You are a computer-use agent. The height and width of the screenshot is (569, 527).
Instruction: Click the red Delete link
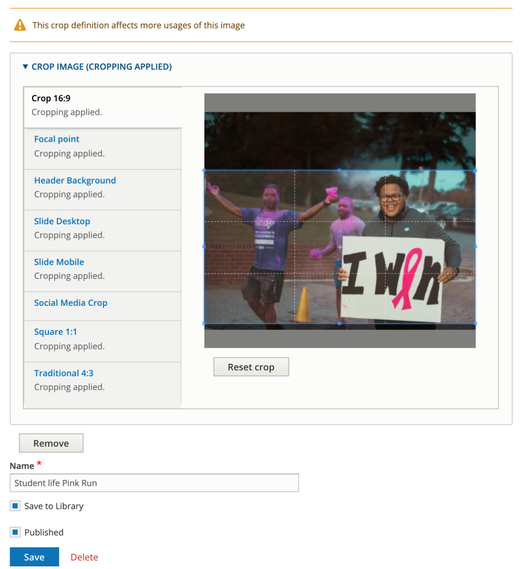(x=84, y=557)
